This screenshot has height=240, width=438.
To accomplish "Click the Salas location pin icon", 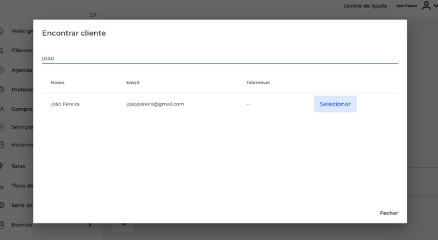I will [1, 166].
